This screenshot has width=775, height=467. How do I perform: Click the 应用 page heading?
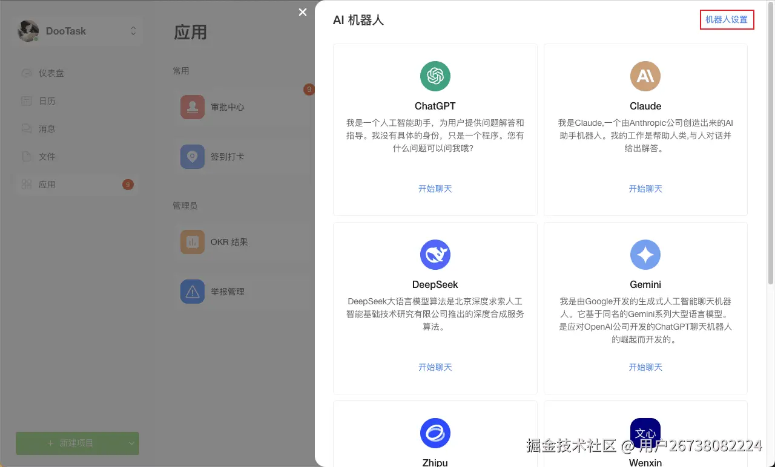point(191,32)
